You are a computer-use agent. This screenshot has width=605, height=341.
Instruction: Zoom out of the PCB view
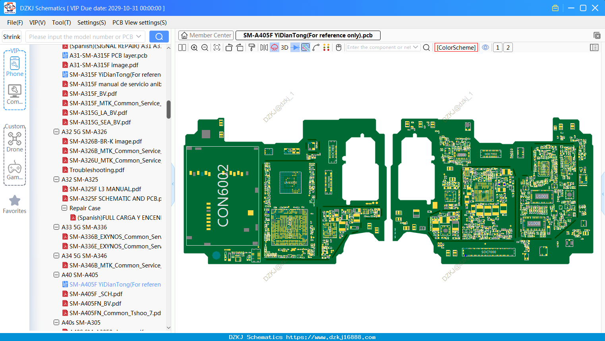(x=205, y=47)
